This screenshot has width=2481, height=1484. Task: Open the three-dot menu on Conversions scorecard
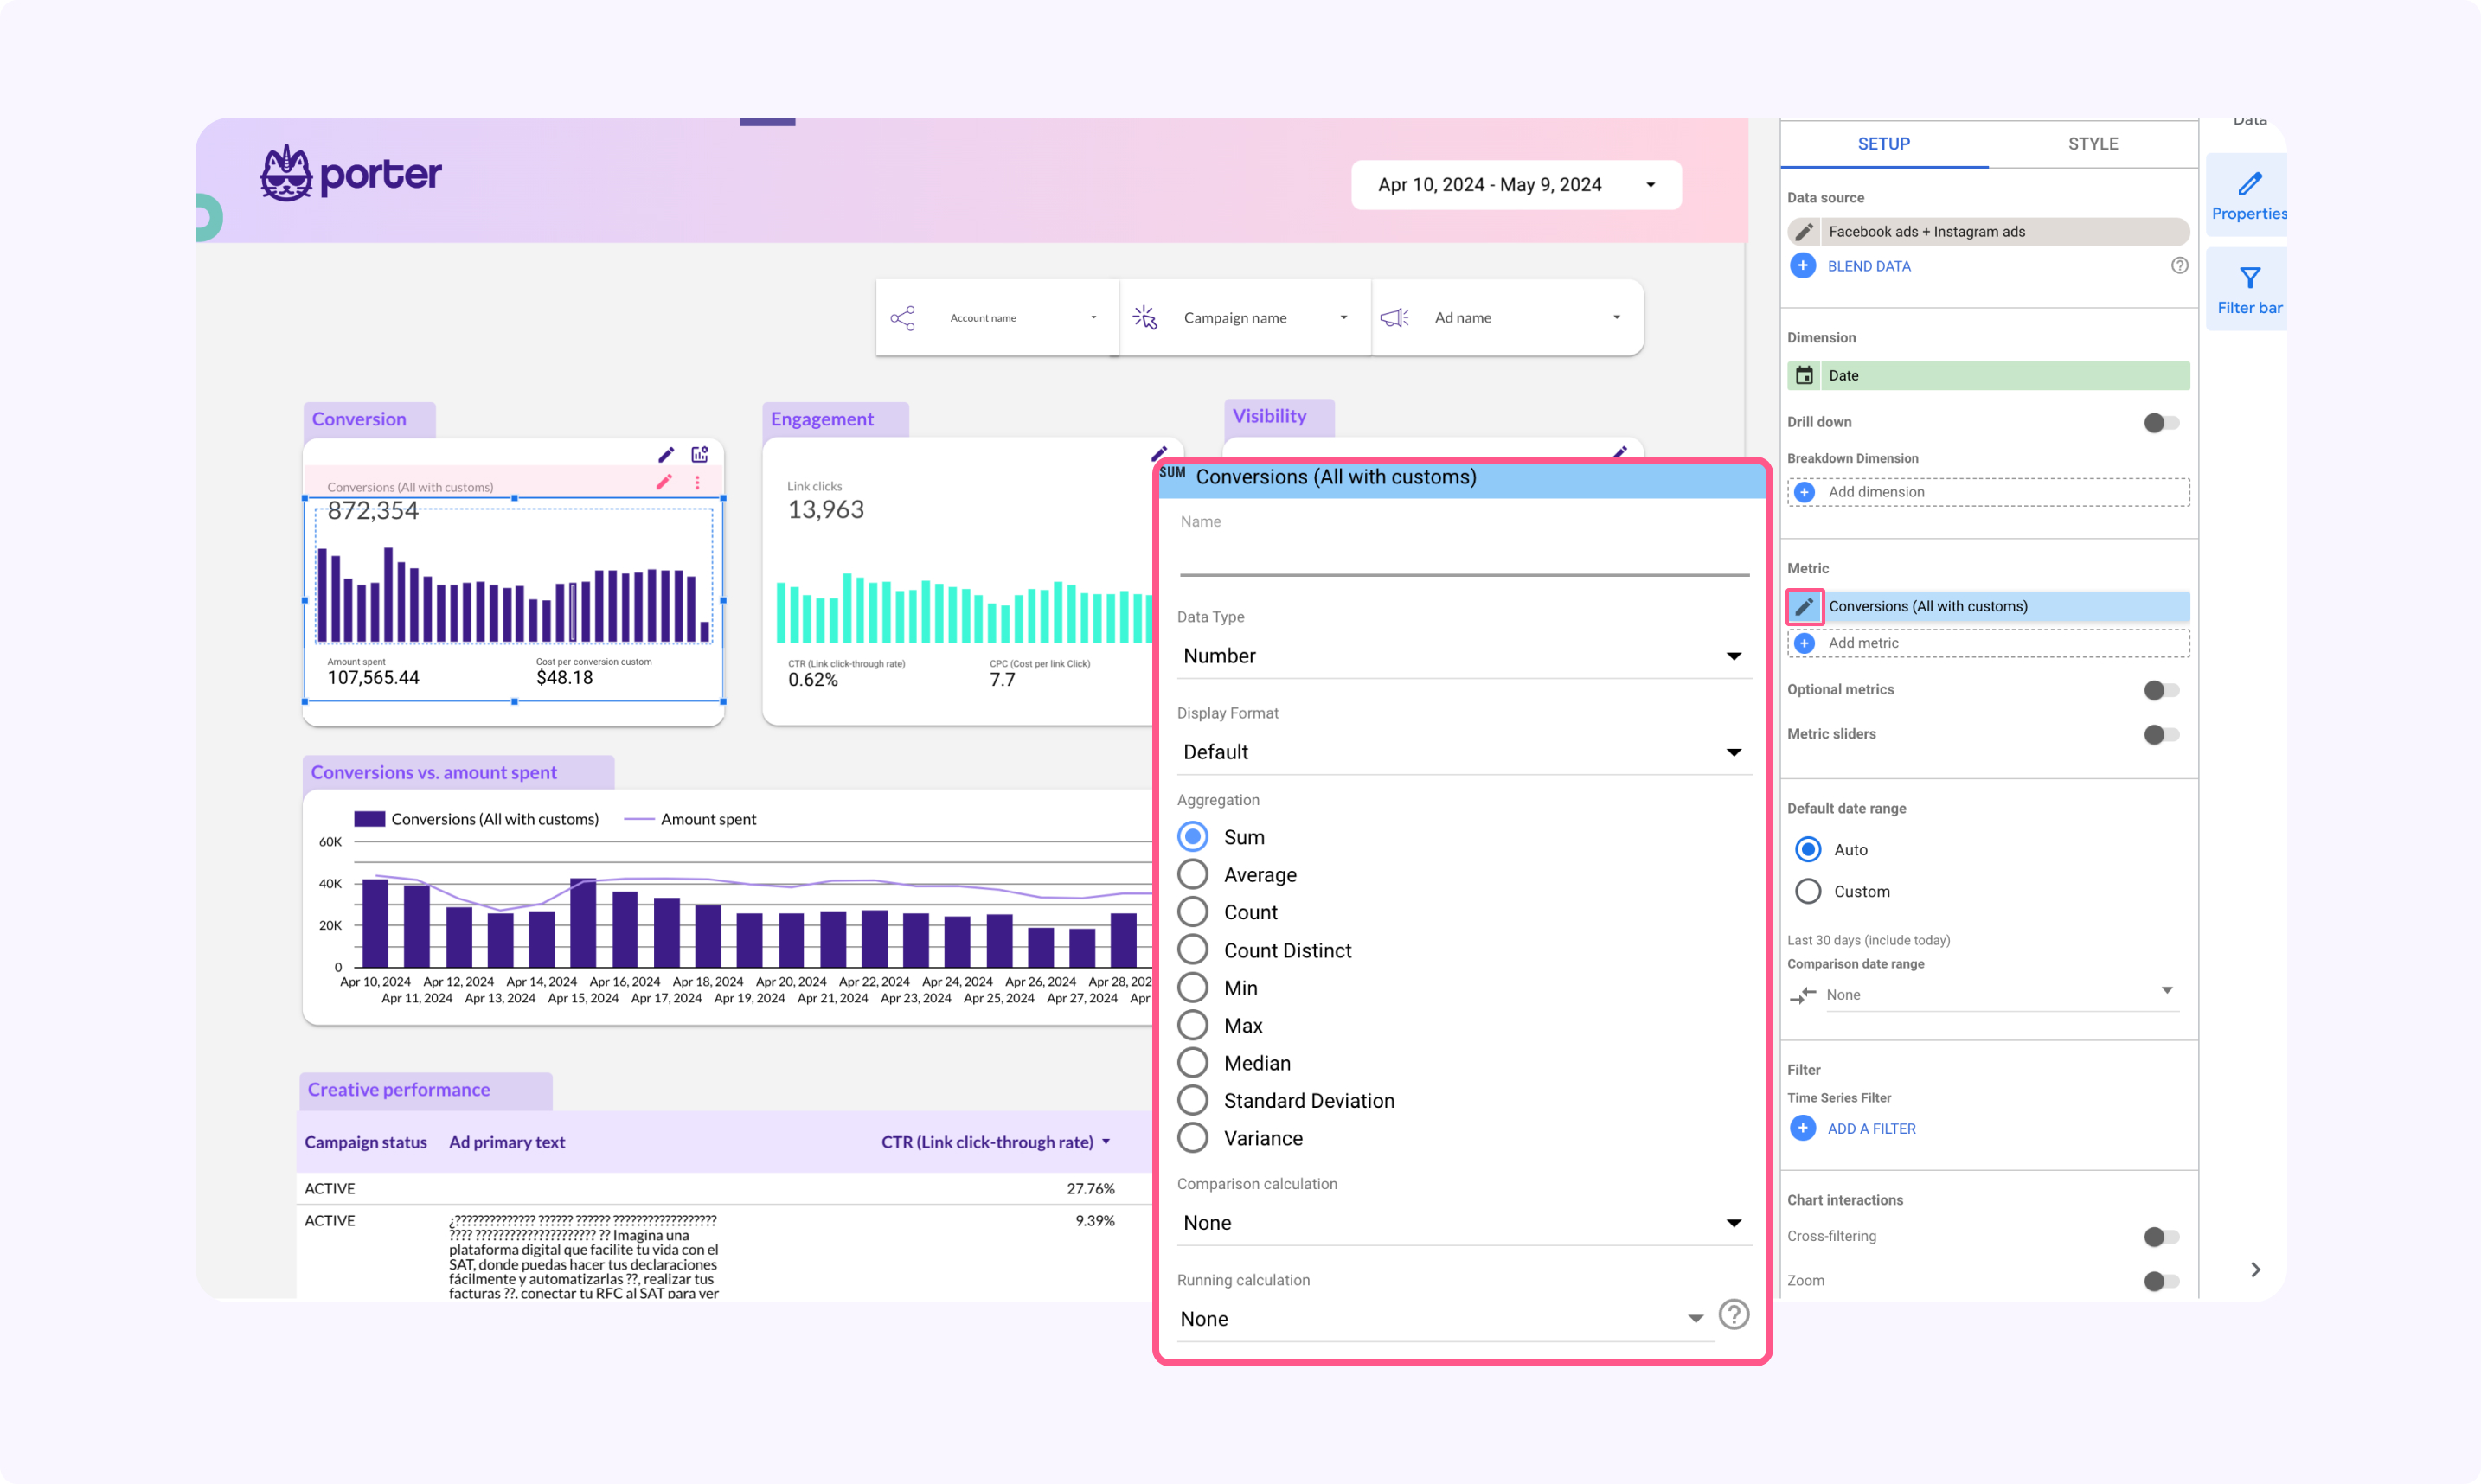pos(697,482)
